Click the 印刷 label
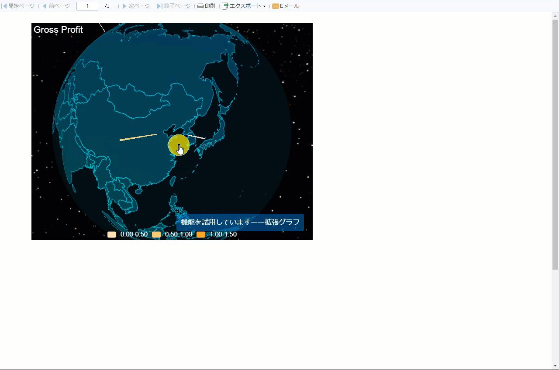Image resolution: width=559 pixels, height=370 pixels. click(x=210, y=6)
